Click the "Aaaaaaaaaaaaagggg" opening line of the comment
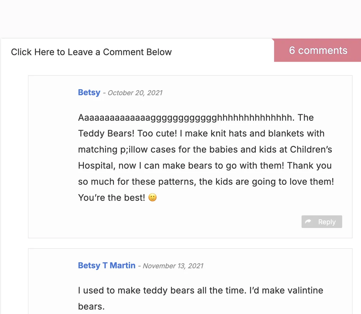361x314 pixels. coord(186,117)
